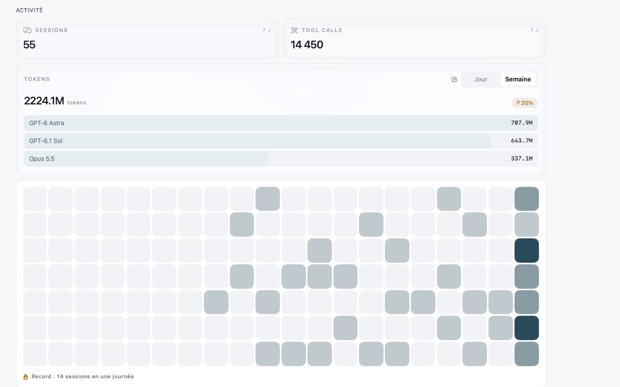Select the top-right heatmap cell
Image resolution: width=620 pixels, height=387 pixels.
(x=527, y=199)
